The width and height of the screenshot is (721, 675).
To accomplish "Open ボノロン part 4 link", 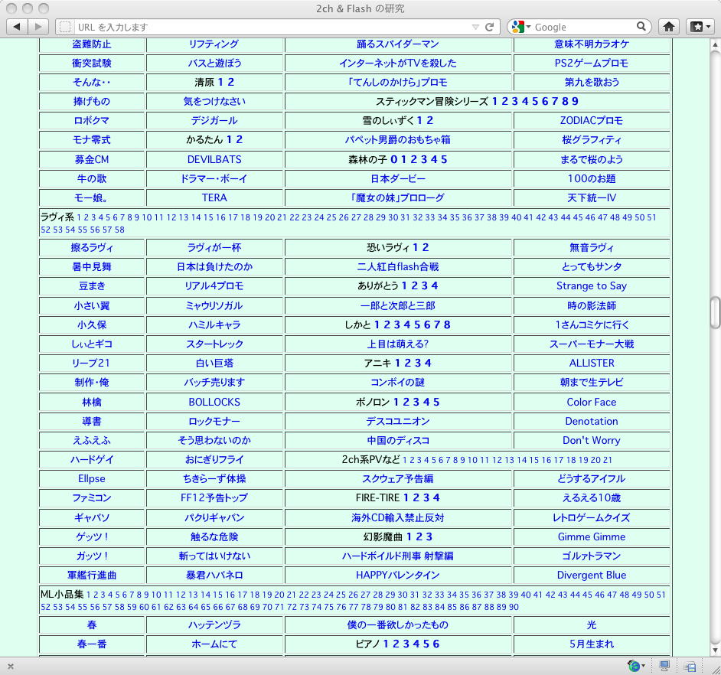I will tap(426, 402).
